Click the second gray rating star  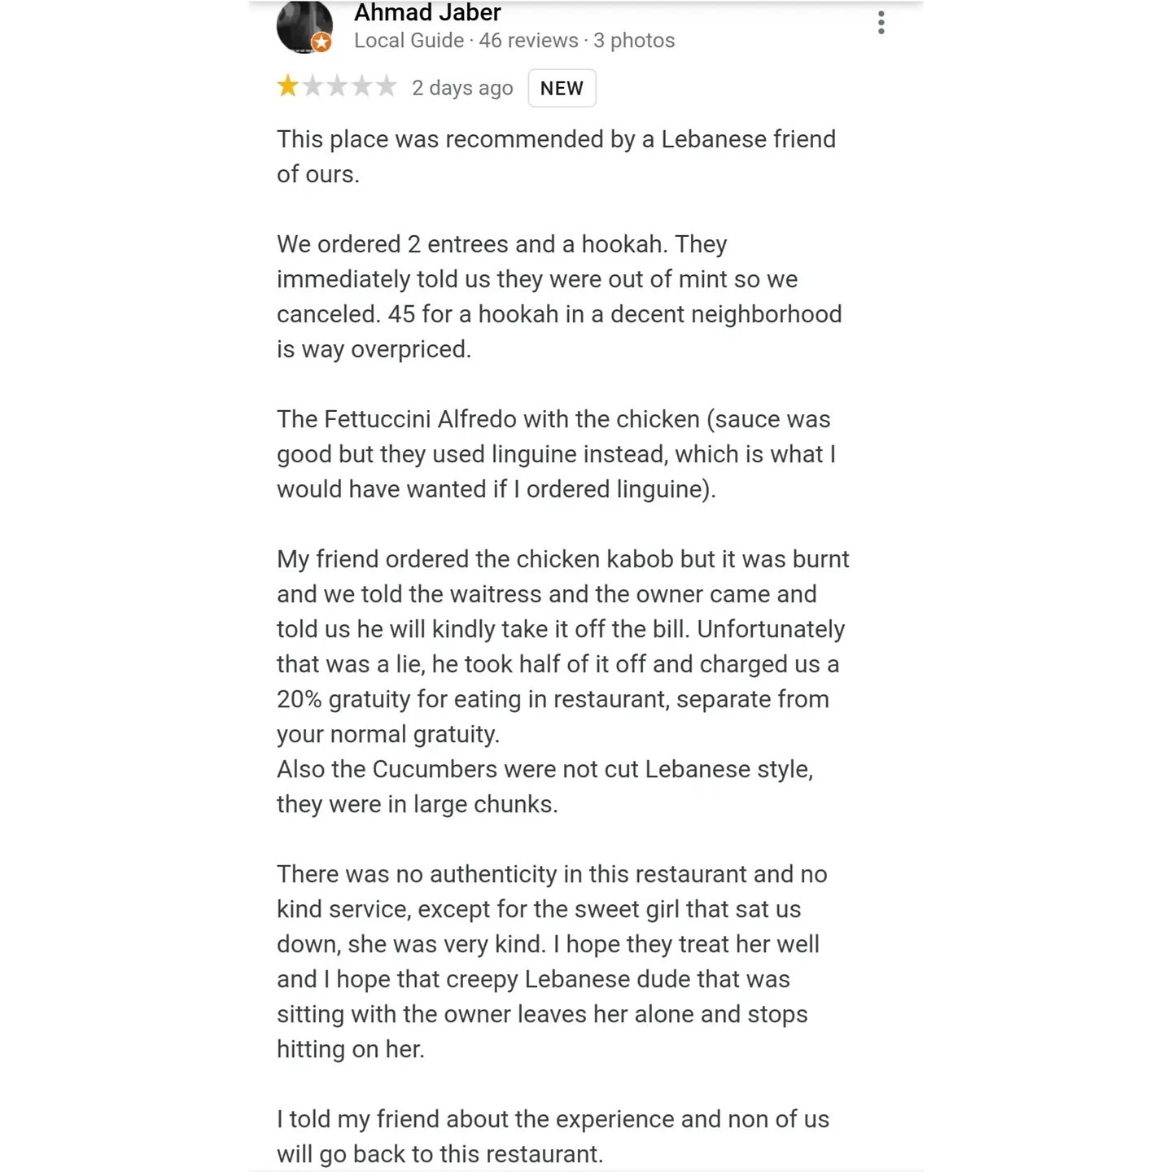coord(313,86)
